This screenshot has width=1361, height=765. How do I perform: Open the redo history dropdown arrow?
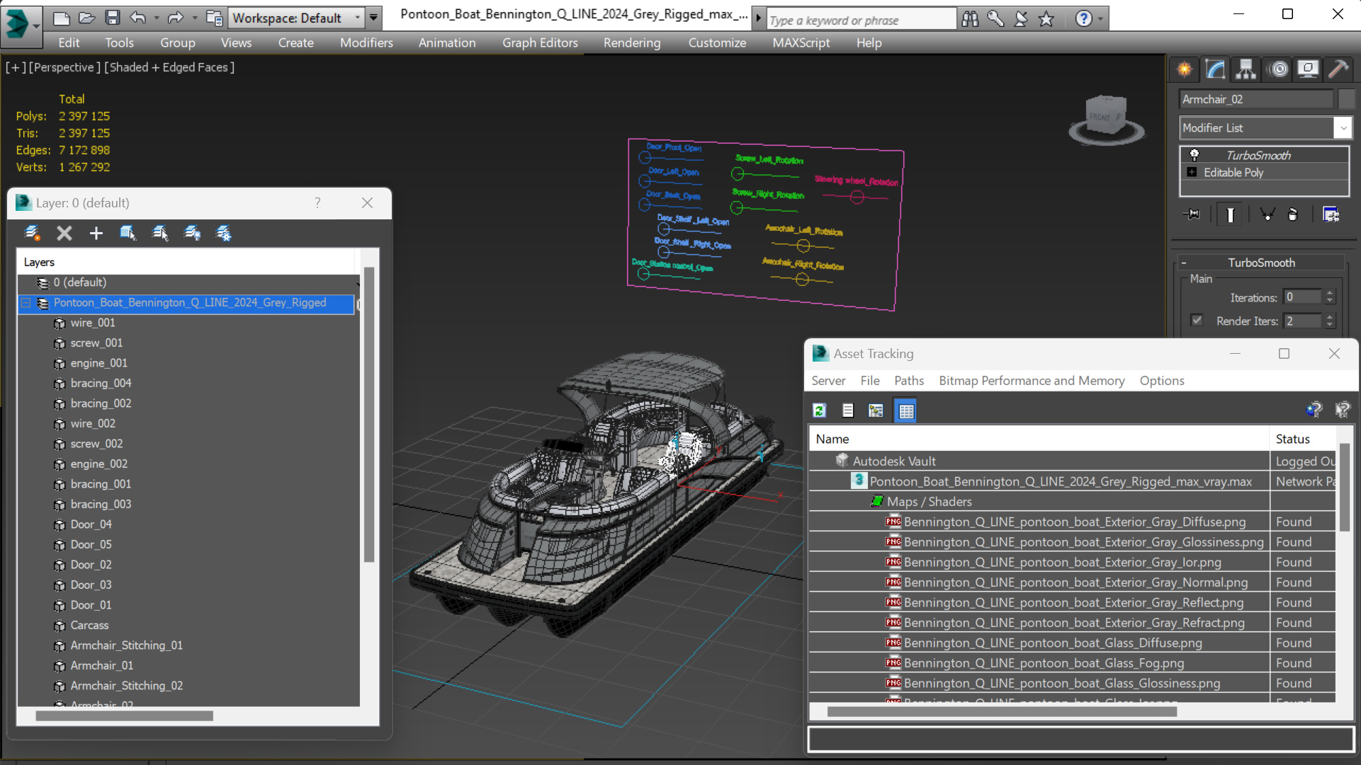click(195, 18)
